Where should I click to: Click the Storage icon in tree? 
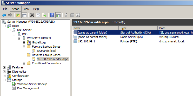(9, 80)
